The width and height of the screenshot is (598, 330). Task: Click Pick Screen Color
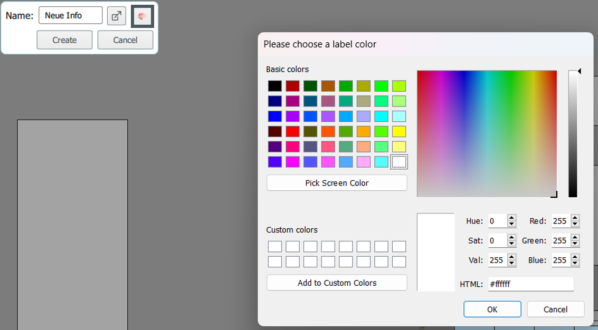pyautogui.click(x=337, y=182)
